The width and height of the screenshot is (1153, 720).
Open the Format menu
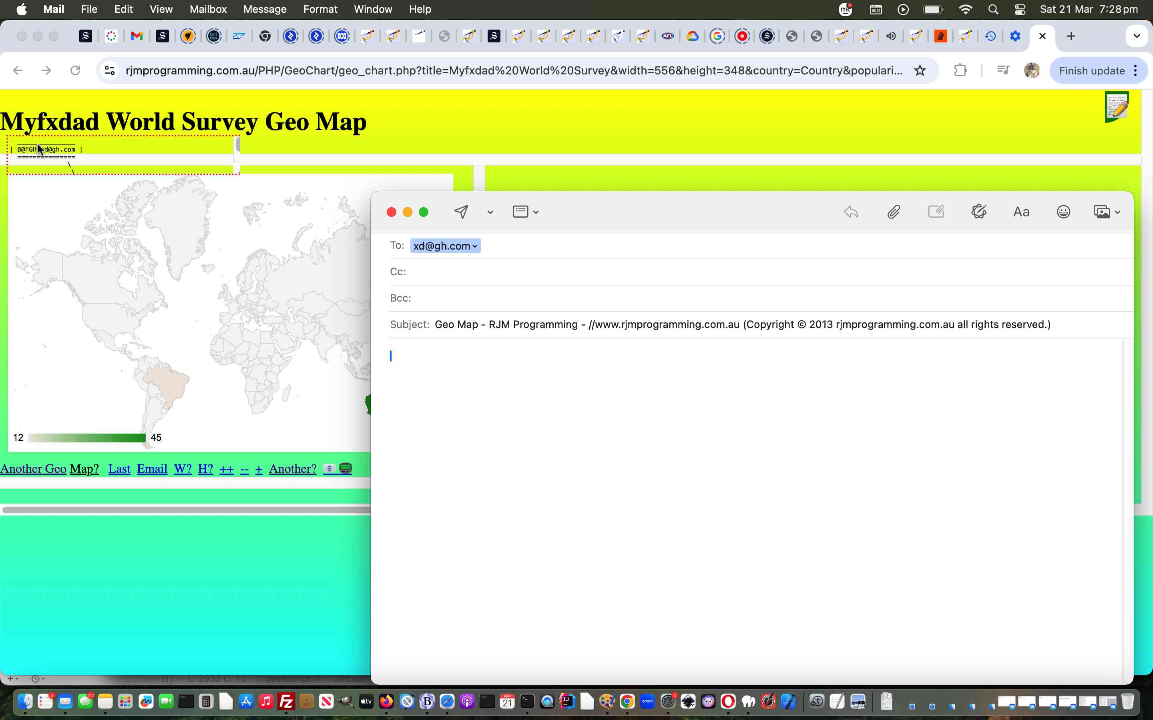(320, 9)
